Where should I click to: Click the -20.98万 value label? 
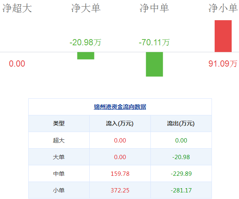tap(85, 43)
